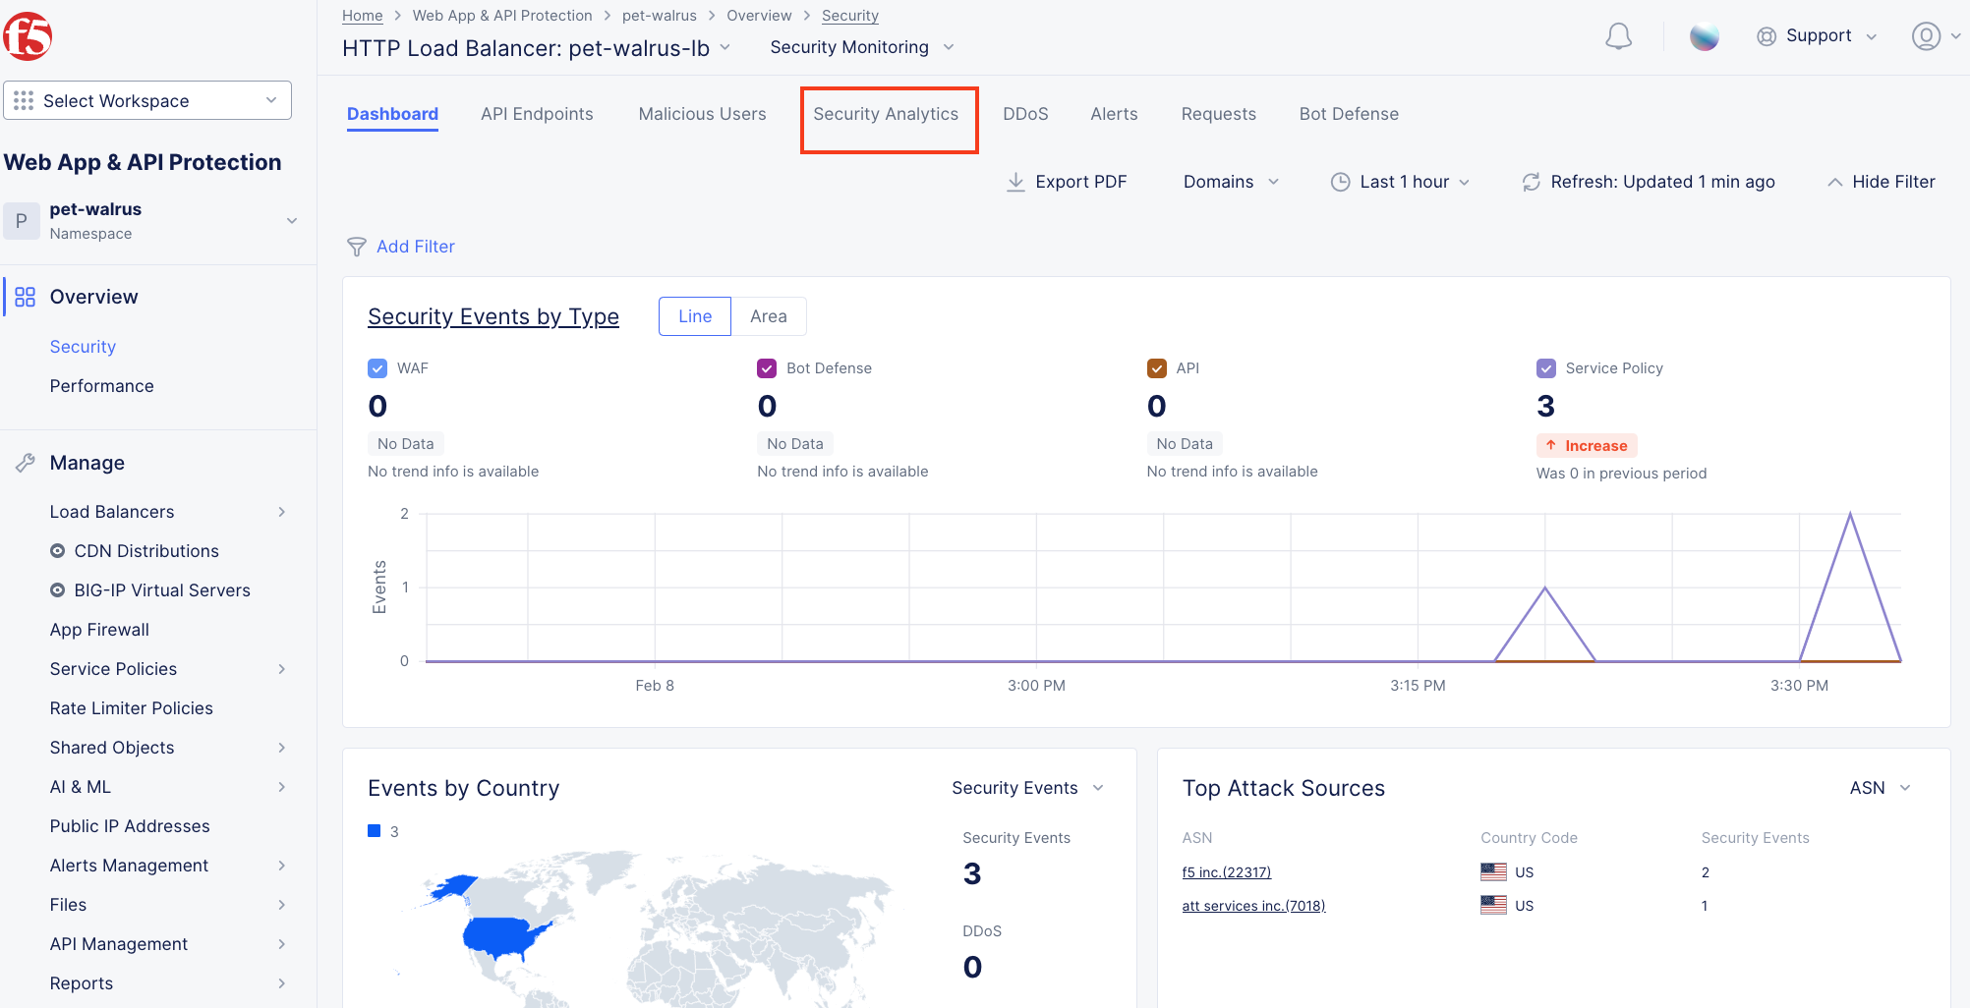Click the Overview grid icon

click(x=25, y=297)
